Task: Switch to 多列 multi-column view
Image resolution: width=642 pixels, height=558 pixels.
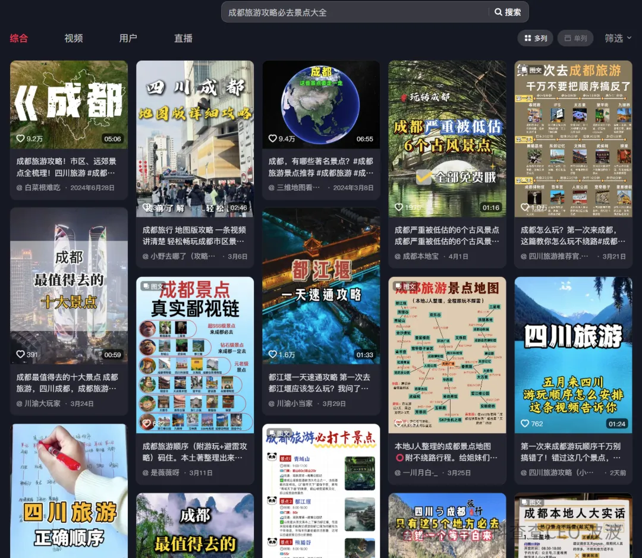Action: pyautogui.click(x=535, y=38)
